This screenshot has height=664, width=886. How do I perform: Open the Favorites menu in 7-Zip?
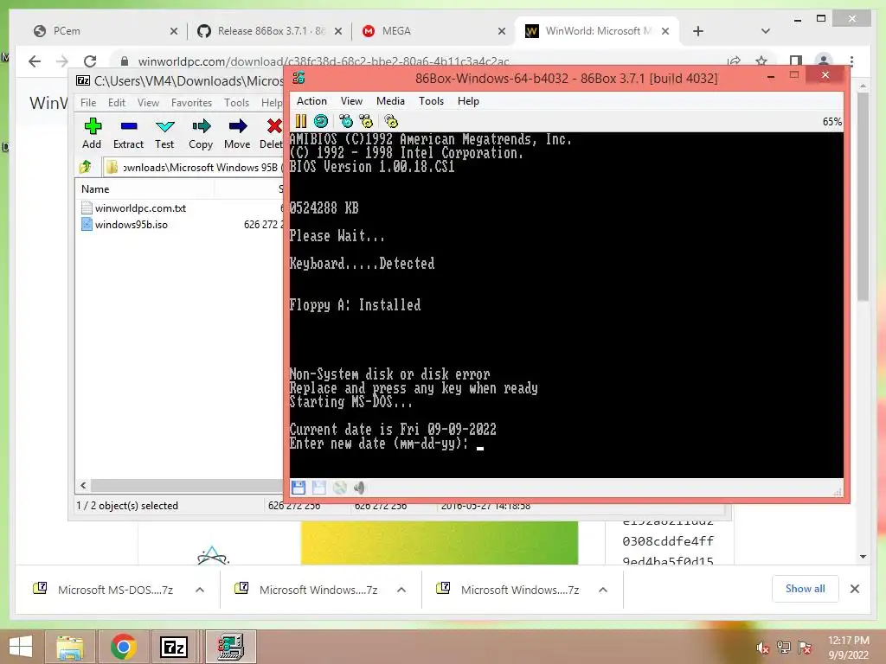[191, 102]
